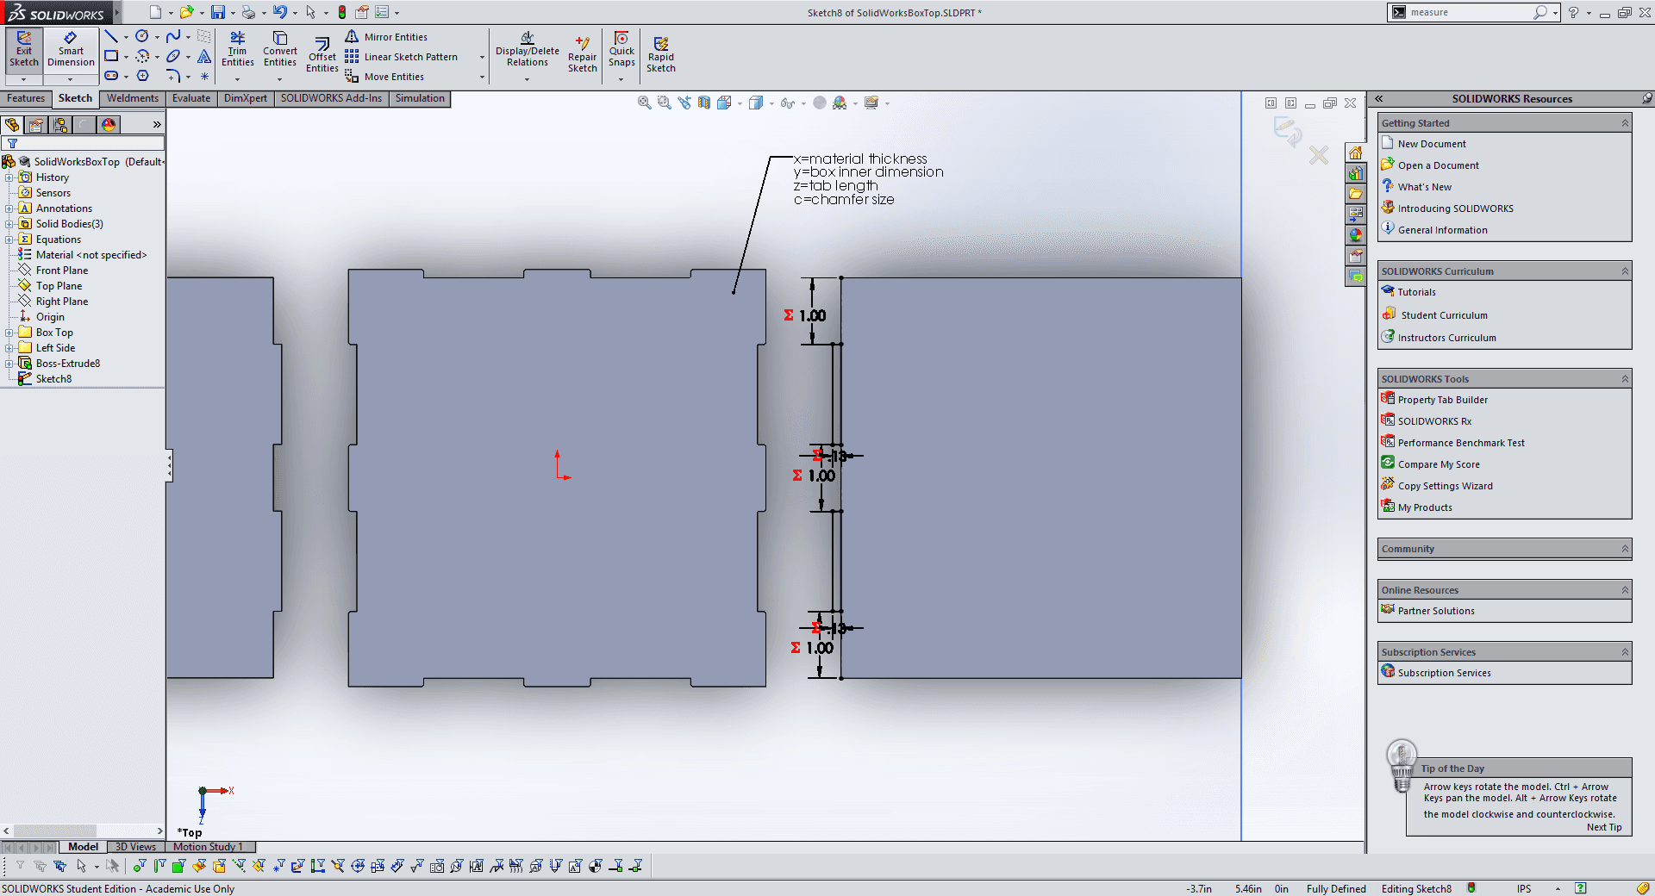Viewport: 1655px width, 896px height.
Task: Click the Exit Sketch button
Action: coord(24,49)
